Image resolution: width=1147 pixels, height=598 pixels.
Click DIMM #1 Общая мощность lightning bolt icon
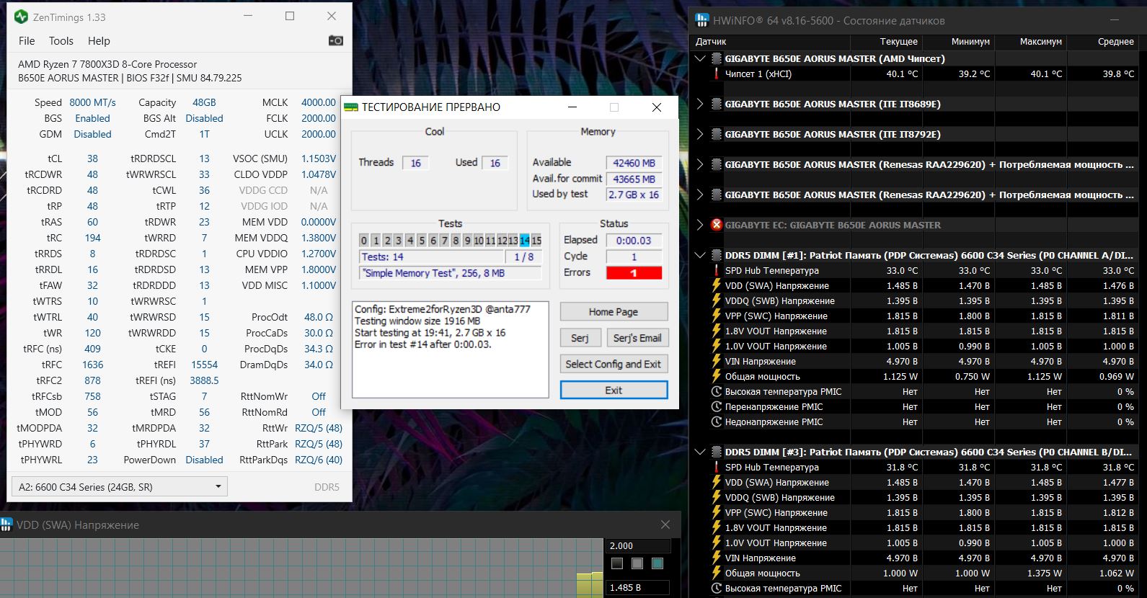click(x=716, y=376)
